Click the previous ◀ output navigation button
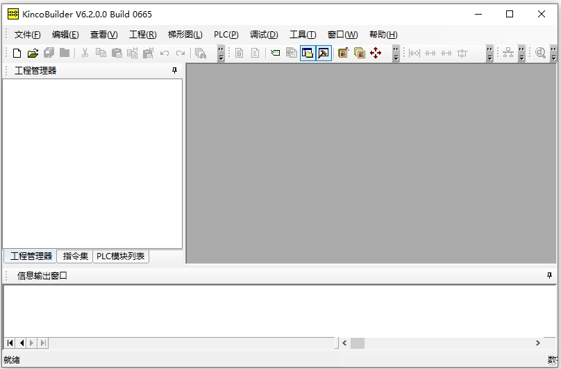The image size is (561, 369). click(22, 343)
